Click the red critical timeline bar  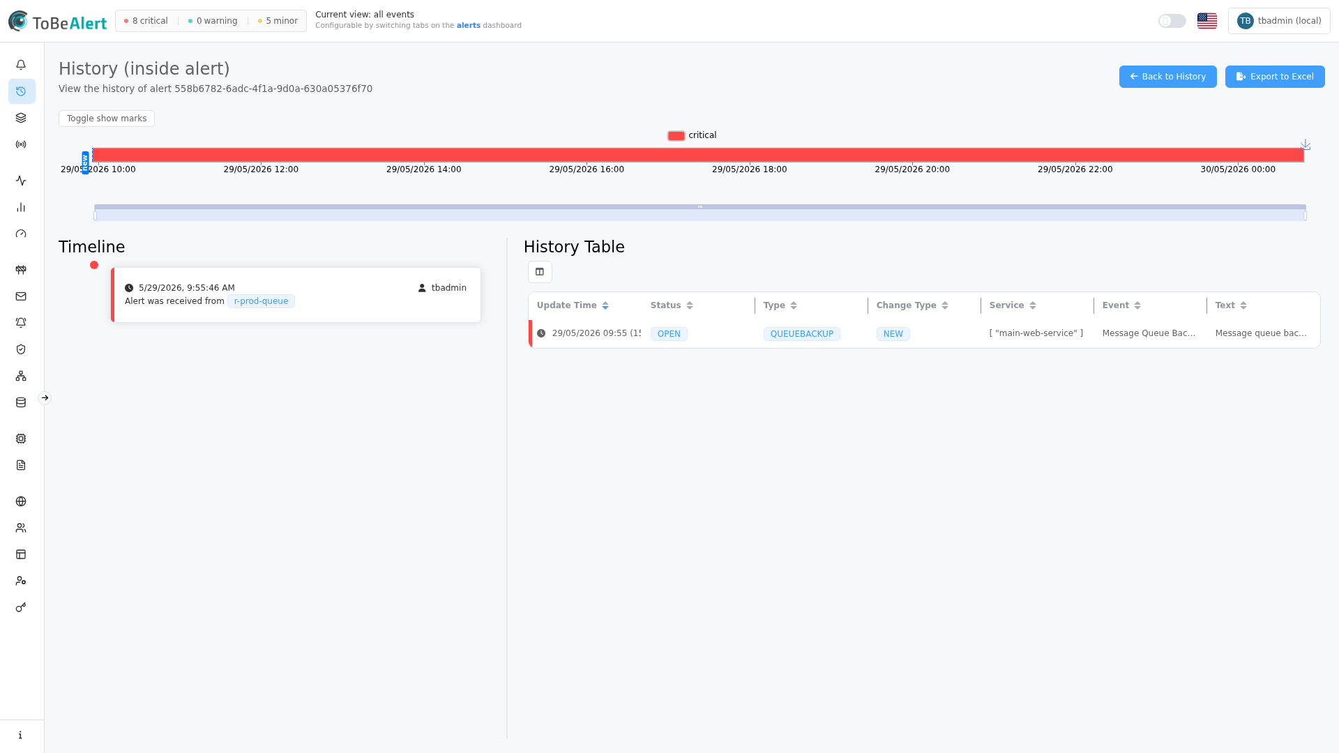(x=698, y=155)
